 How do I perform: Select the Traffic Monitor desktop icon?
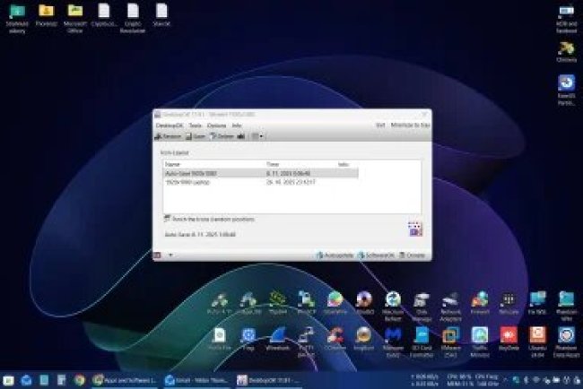point(480,342)
